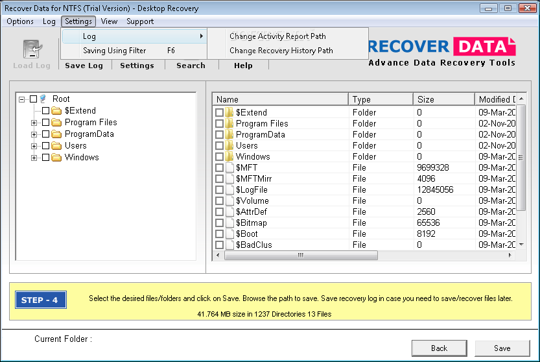Viewport: 540px width, 362px height.
Task: Check the Root checkbox in tree
Action: click(34, 99)
